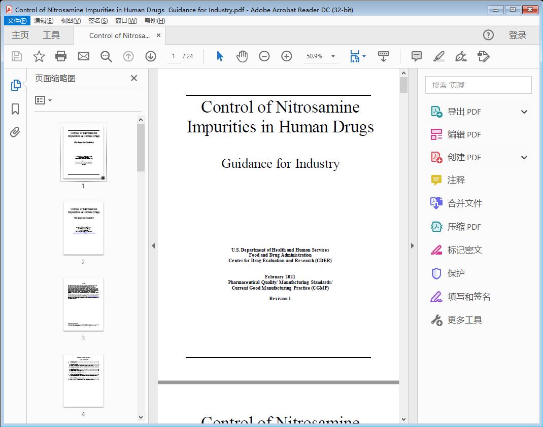Open the 合并文件 tool

click(464, 203)
